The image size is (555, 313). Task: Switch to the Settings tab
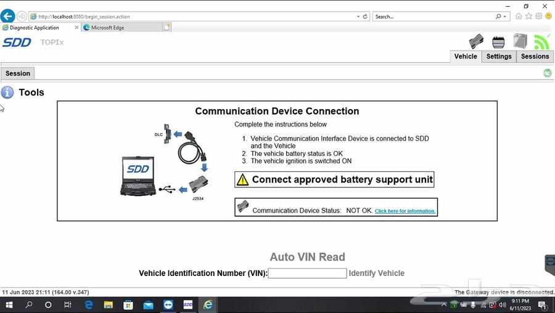(x=499, y=57)
